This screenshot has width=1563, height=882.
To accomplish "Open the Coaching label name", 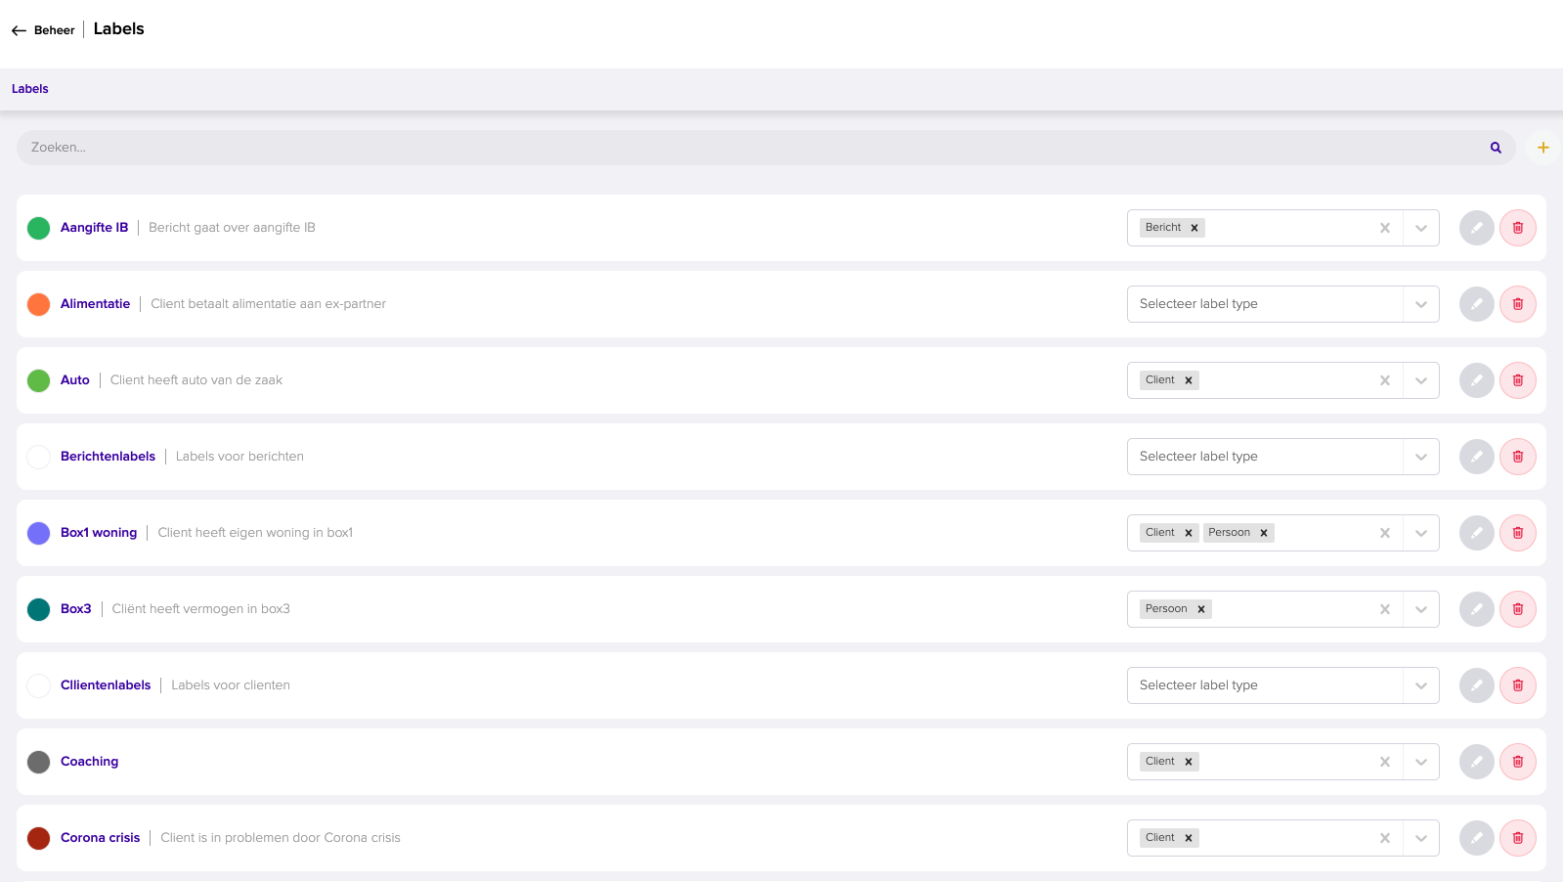I will (x=89, y=762).
